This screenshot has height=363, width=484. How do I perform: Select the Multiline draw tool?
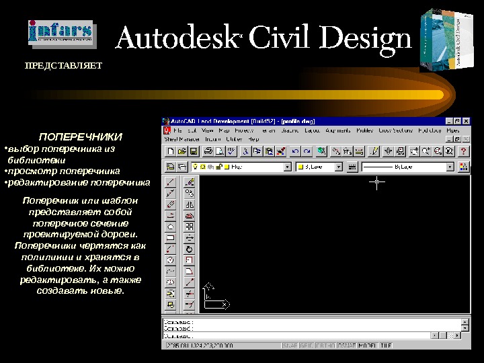pos(170,204)
